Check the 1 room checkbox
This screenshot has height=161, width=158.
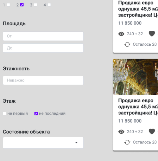pos(8,5)
